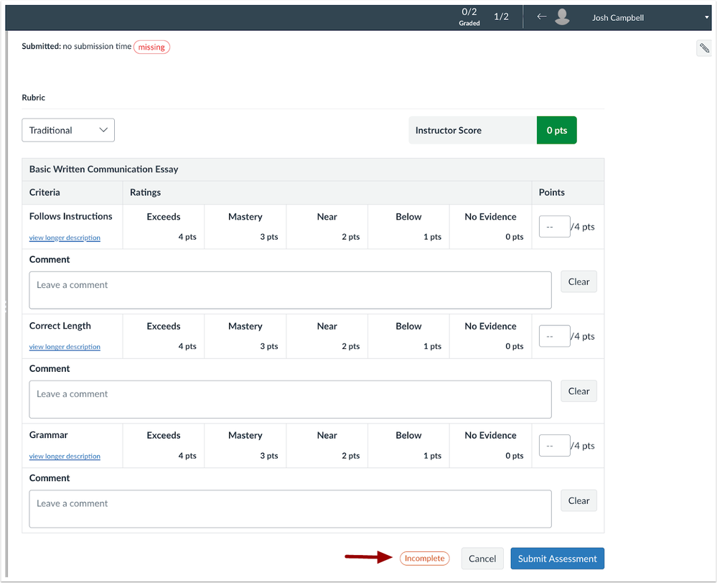
Task: Select Mastery rating for Correct Length
Action: click(245, 336)
